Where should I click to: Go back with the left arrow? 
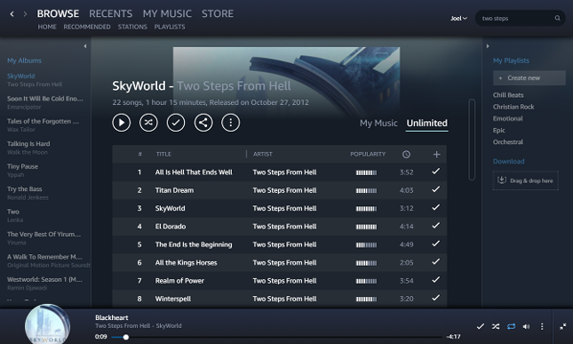pos(12,14)
